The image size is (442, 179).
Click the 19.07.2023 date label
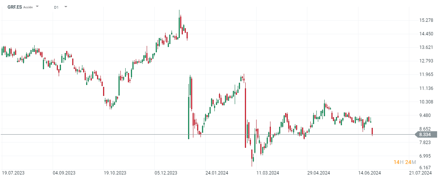pos(13,173)
